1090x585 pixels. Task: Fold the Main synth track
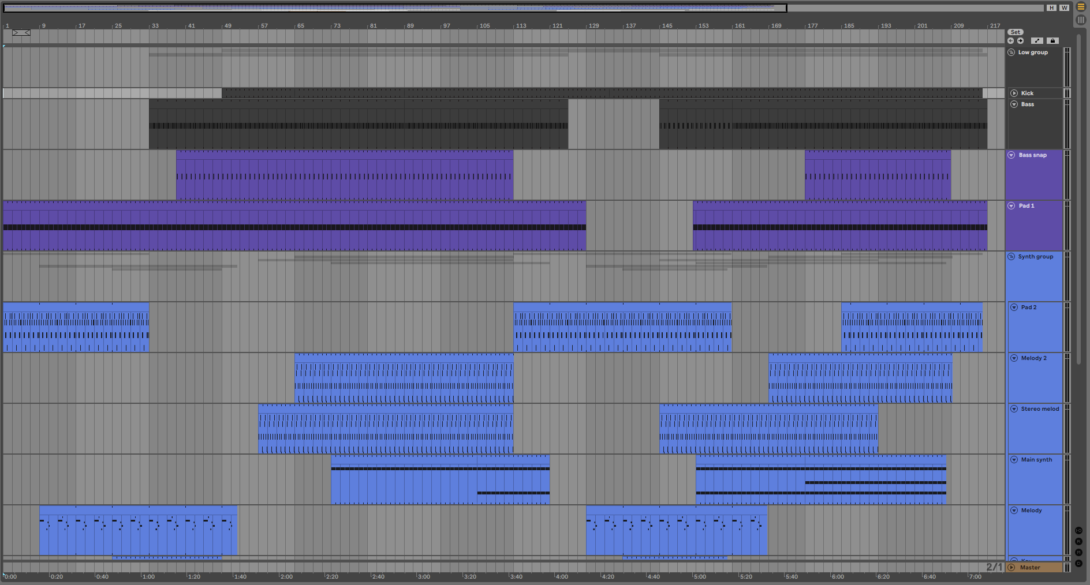(x=1014, y=460)
